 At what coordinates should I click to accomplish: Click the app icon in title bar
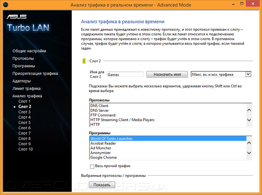click(5, 5)
